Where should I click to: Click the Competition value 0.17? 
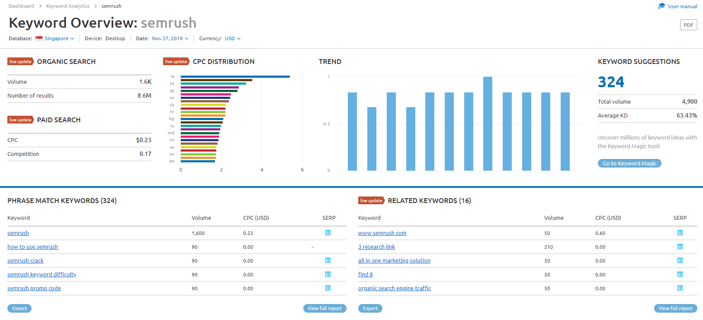pos(145,154)
